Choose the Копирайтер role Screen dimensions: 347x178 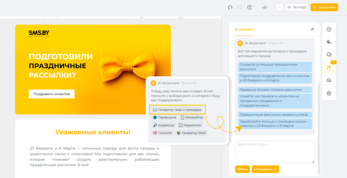[192, 117]
